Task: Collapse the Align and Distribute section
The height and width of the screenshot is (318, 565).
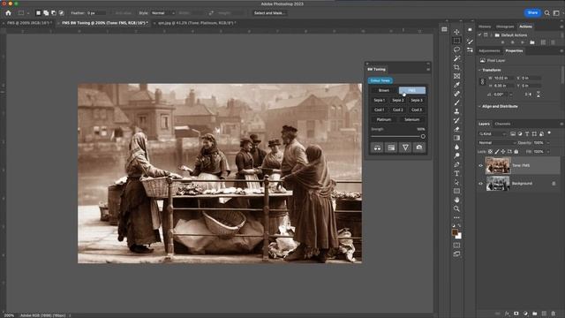Action: 479,106
